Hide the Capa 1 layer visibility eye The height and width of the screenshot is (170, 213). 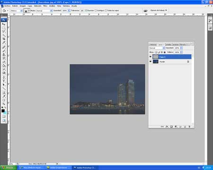151,57
